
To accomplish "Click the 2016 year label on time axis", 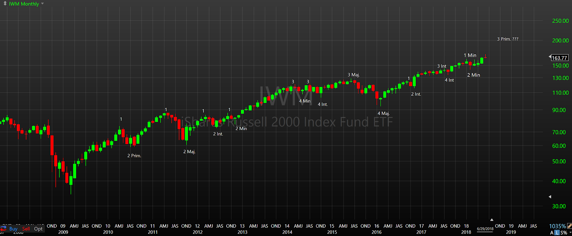I will [x=377, y=232].
